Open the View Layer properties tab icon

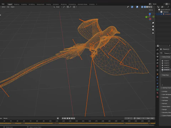157,60
